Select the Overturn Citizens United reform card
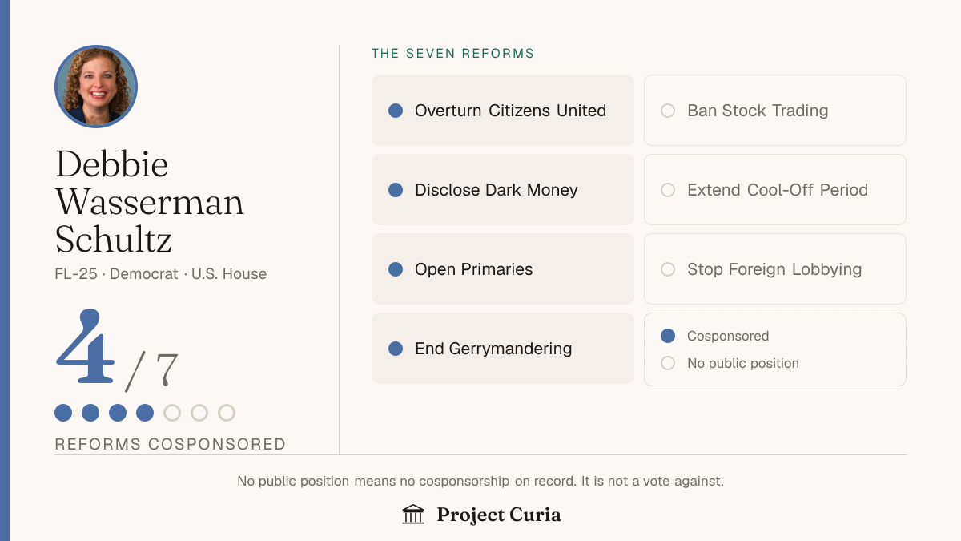The width and height of the screenshot is (961, 541). (503, 111)
